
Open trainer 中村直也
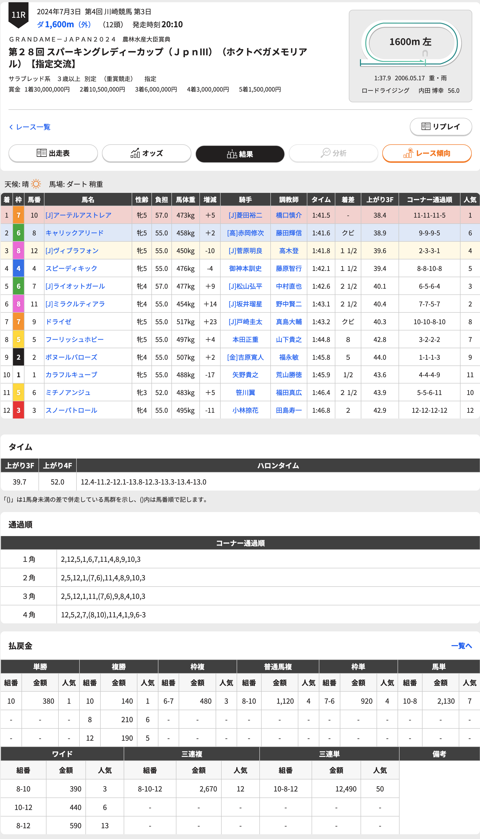[x=289, y=286]
